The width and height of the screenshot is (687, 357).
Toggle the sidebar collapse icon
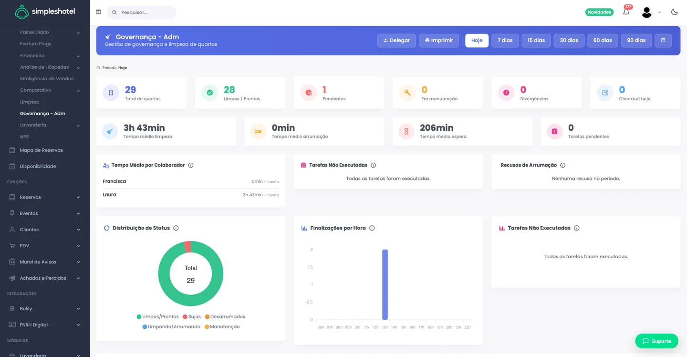pos(98,12)
